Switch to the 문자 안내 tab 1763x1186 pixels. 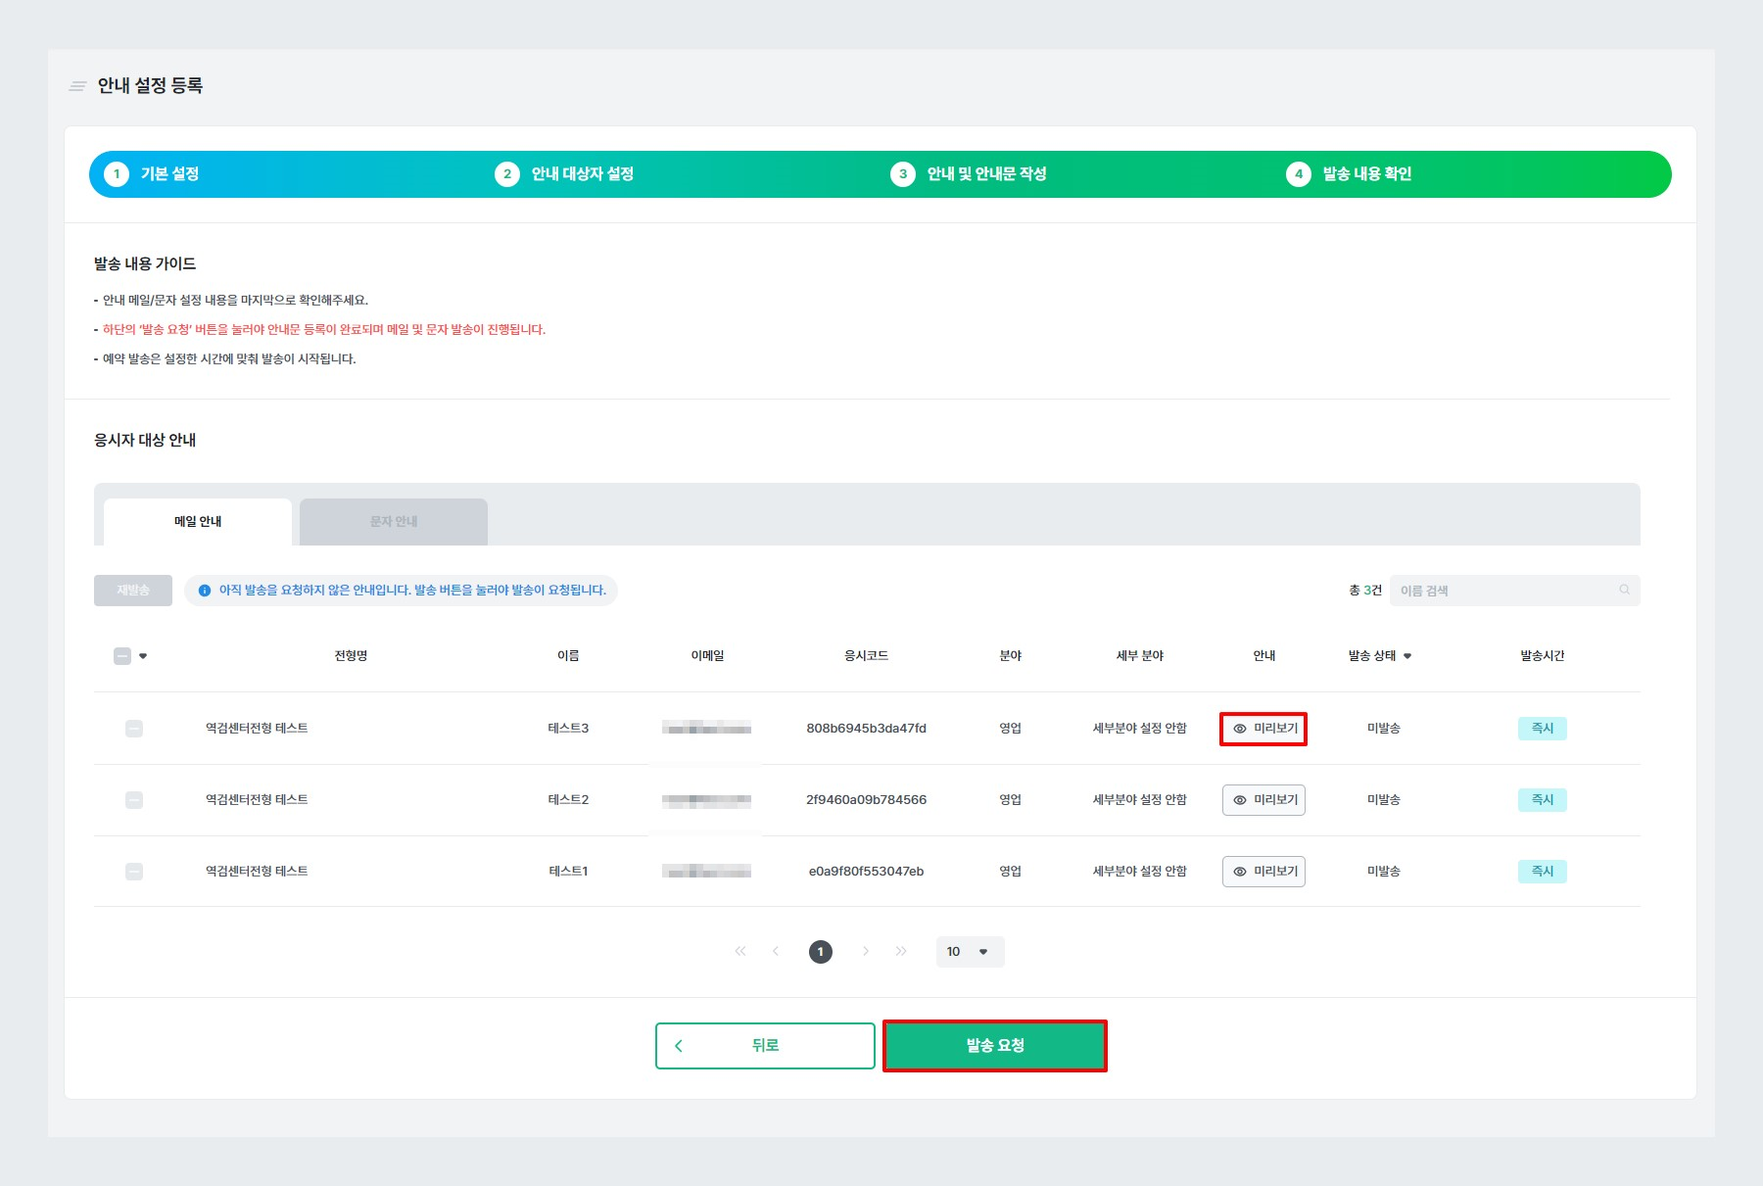tap(394, 522)
